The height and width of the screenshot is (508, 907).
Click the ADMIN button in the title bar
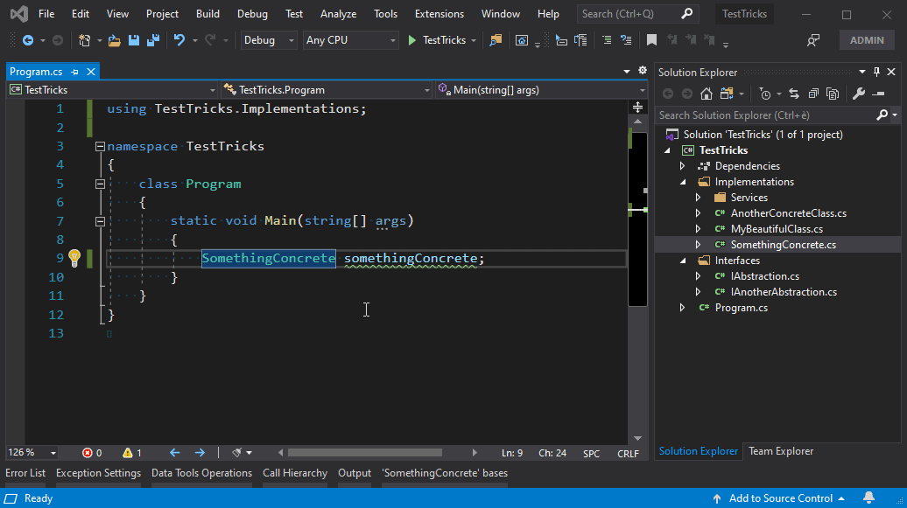click(867, 40)
